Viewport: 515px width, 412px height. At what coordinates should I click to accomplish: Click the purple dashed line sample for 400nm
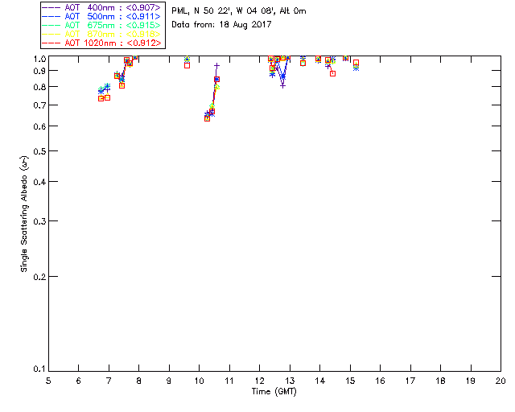(51, 7)
